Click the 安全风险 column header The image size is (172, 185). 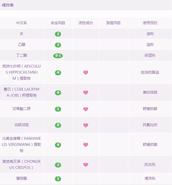tap(58, 23)
